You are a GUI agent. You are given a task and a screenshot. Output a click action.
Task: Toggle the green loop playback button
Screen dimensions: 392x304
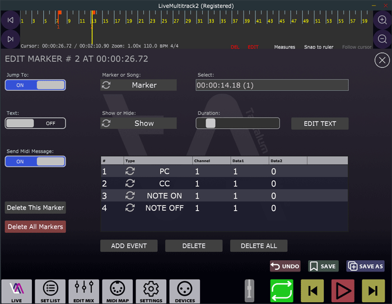282,291
